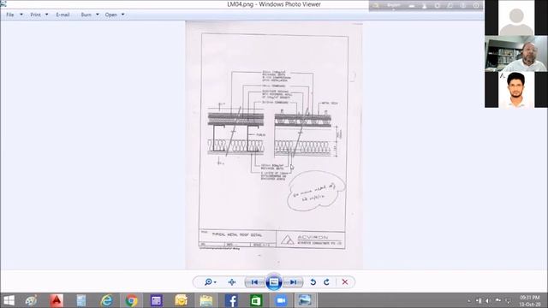Screen dimensions: 548x308
Task: Click the actual size button
Action: pyautogui.click(x=232, y=282)
